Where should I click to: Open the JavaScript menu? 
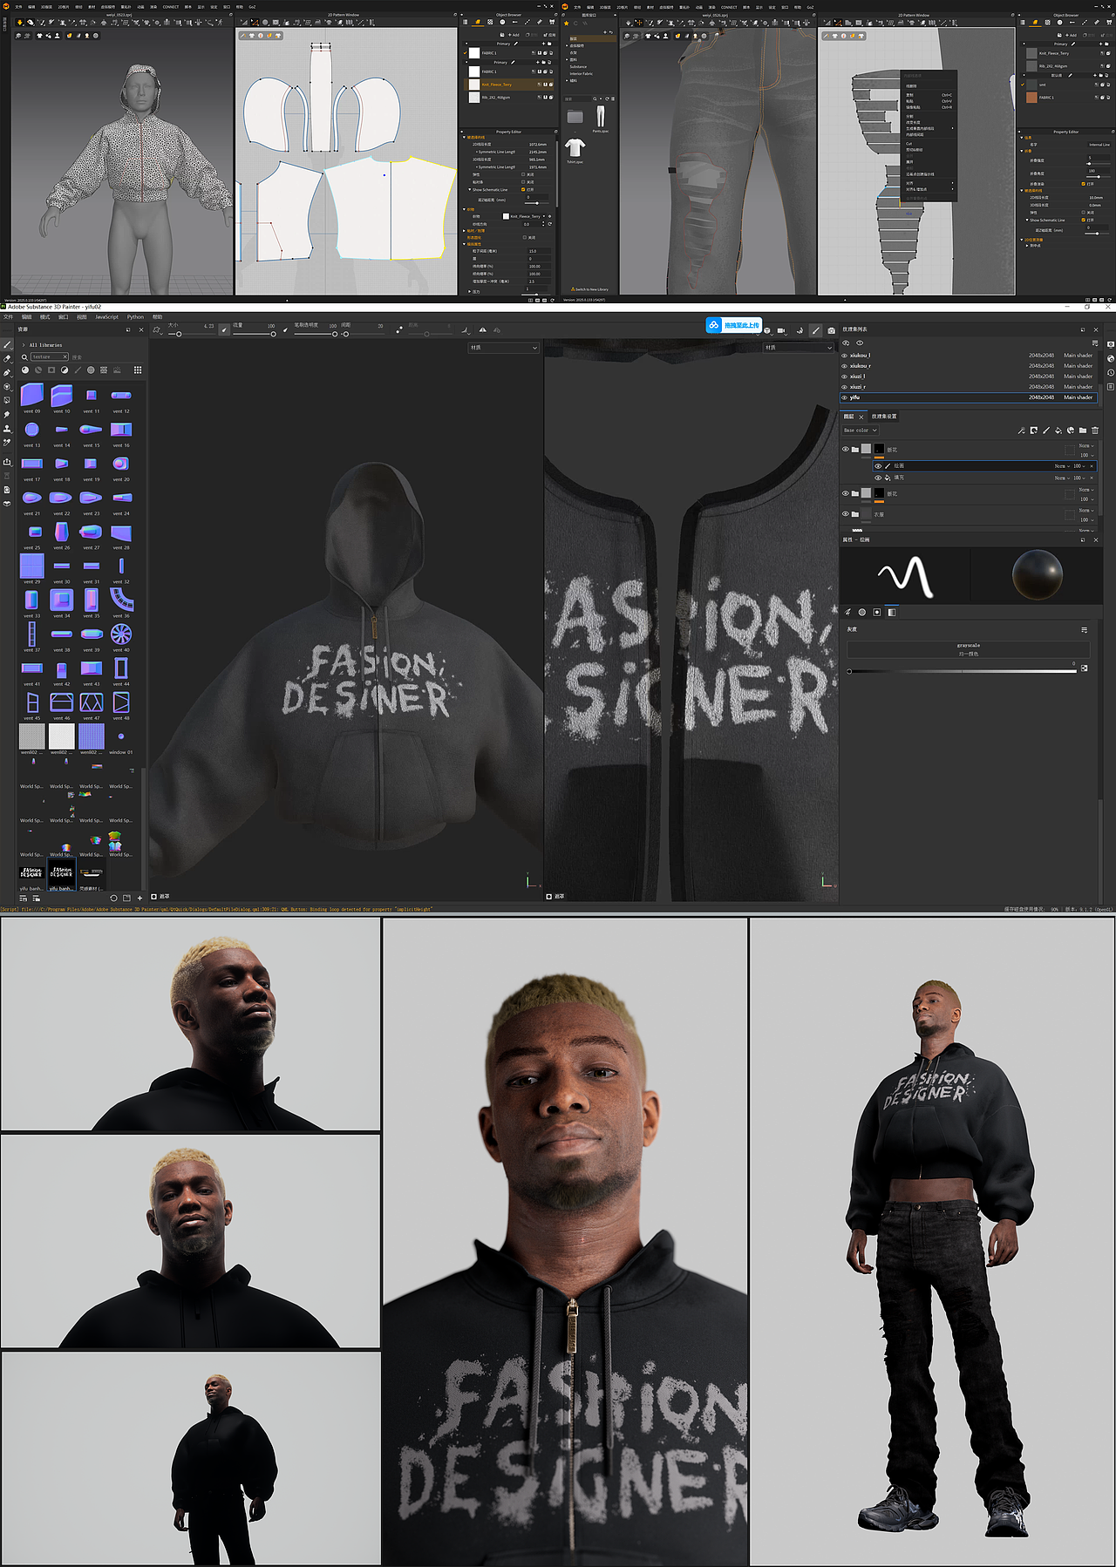tap(106, 317)
